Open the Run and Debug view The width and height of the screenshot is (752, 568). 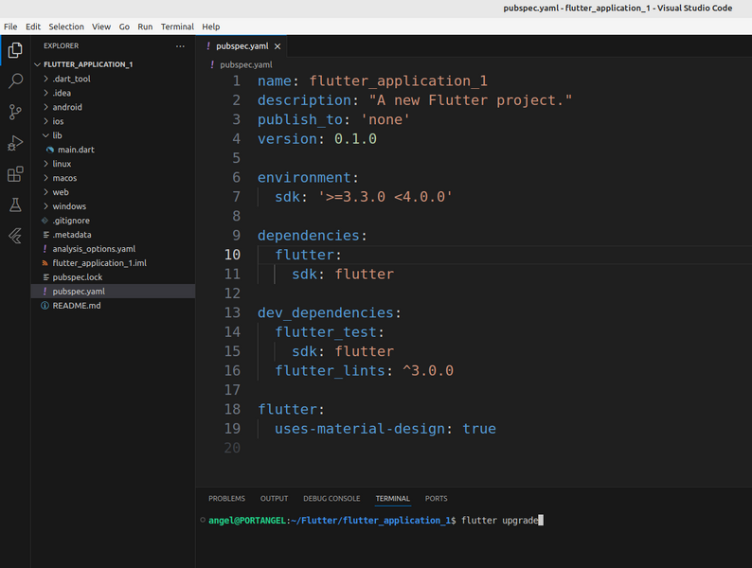coord(15,143)
